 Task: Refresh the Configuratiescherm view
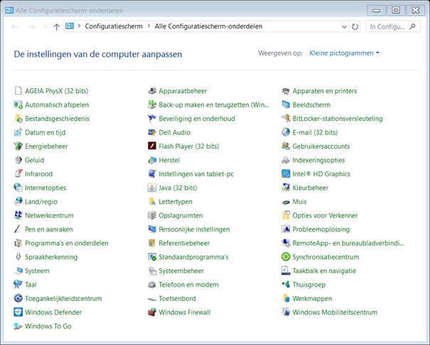pos(355,26)
